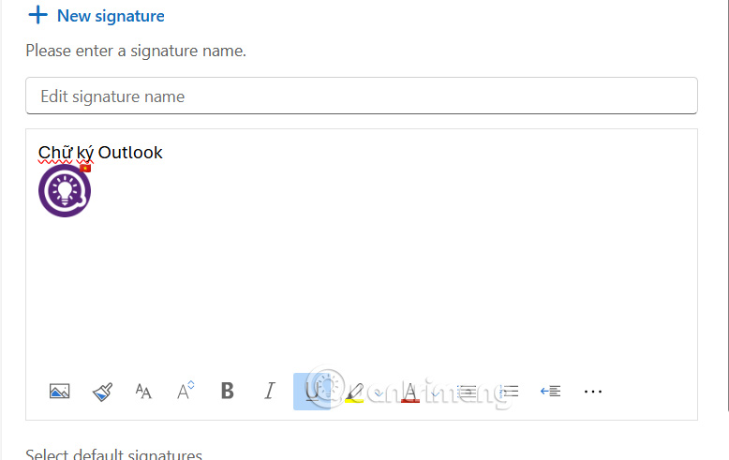This screenshot has height=460, width=729.
Task: Decrease the paragraph indent
Action: point(551,392)
